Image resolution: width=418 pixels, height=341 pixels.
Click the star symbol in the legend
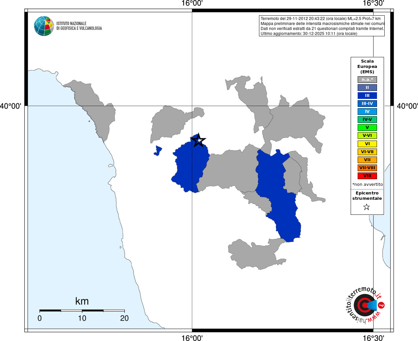click(x=367, y=207)
